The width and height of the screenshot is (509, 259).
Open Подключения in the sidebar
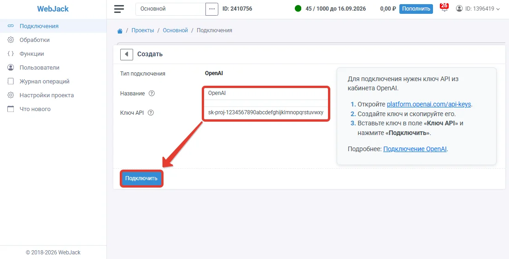[x=53, y=26]
